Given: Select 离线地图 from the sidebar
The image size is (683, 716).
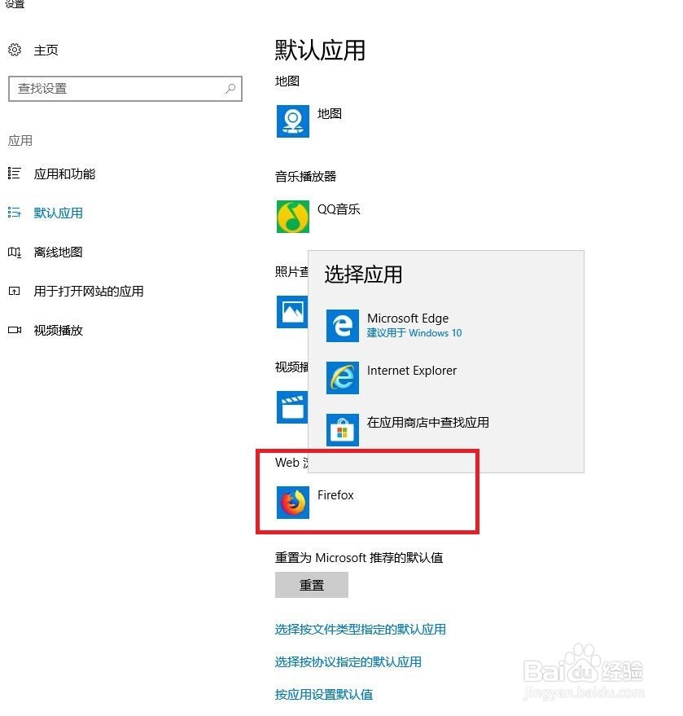Looking at the screenshot, I should (57, 252).
